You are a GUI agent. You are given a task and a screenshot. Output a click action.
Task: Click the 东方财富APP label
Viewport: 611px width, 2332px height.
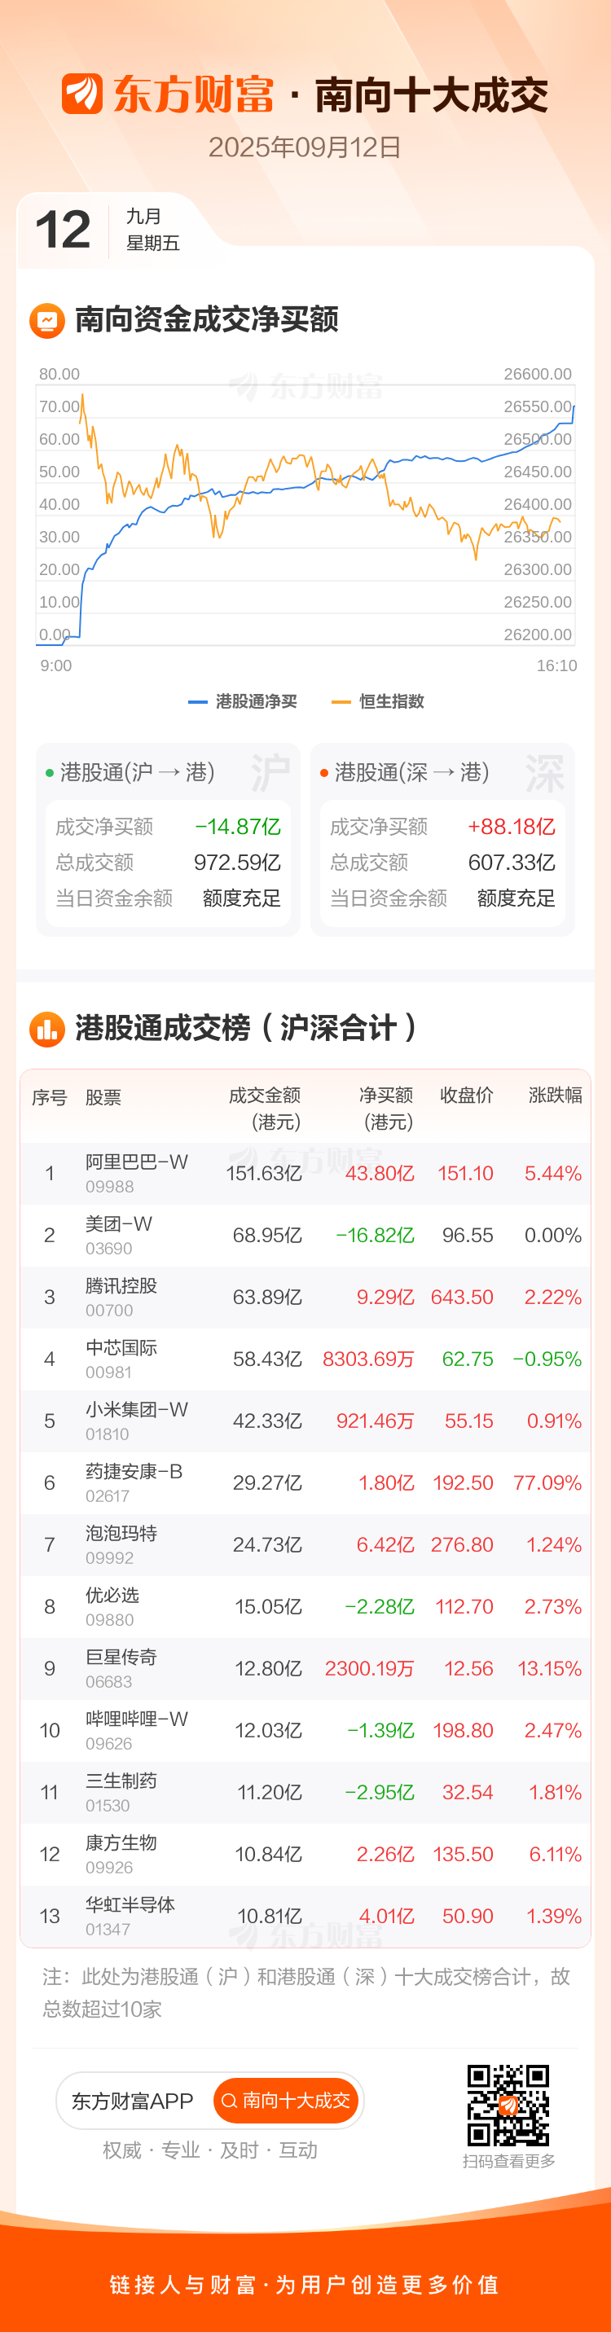click(133, 2101)
